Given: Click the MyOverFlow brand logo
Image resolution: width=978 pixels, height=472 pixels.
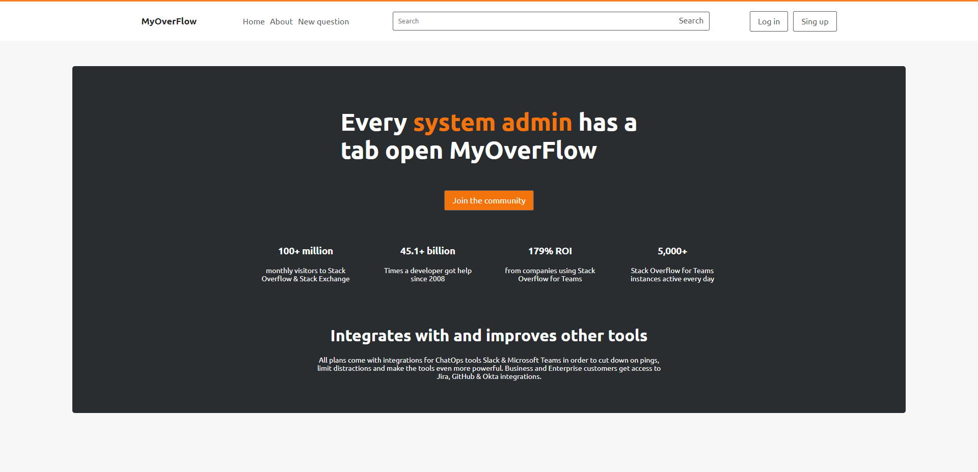Looking at the screenshot, I should 169,21.
